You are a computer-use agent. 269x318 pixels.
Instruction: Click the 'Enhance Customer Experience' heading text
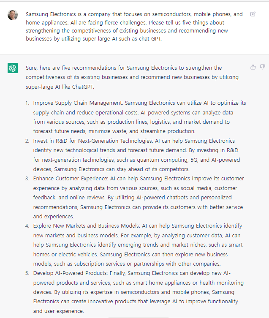(72, 179)
